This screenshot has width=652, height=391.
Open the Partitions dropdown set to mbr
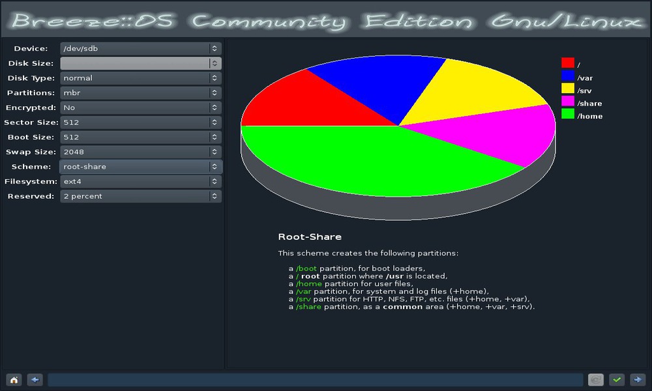[x=140, y=93]
